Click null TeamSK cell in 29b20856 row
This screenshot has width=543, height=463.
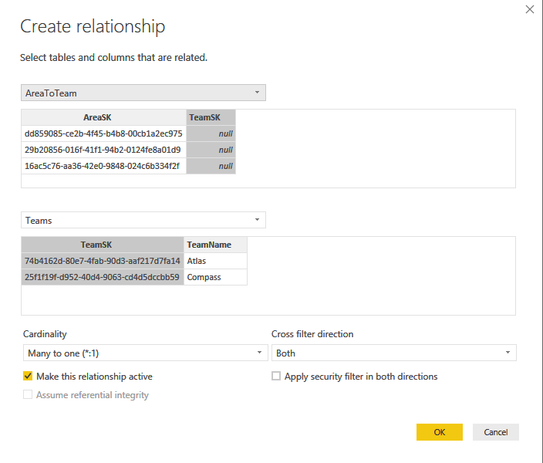click(x=211, y=150)
